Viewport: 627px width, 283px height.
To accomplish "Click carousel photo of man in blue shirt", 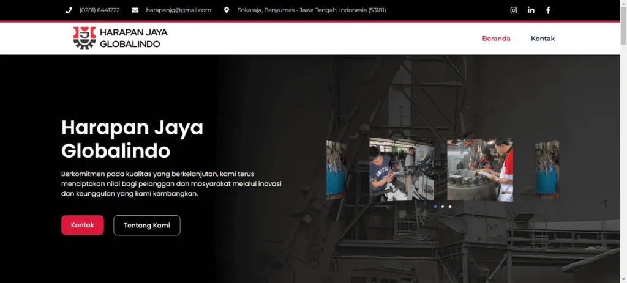I will click(x=401, y=169).
